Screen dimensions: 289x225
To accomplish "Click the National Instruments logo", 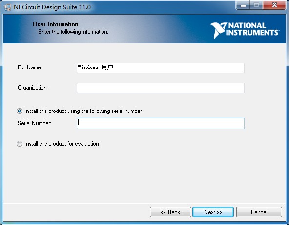I will click(245, 30).
